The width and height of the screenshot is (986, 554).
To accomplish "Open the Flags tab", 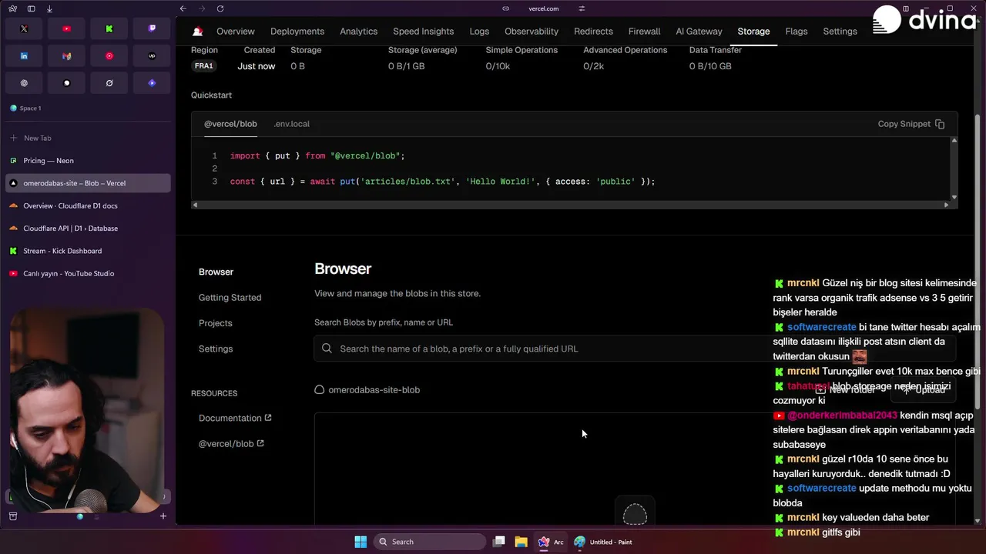I will [797, 32].
